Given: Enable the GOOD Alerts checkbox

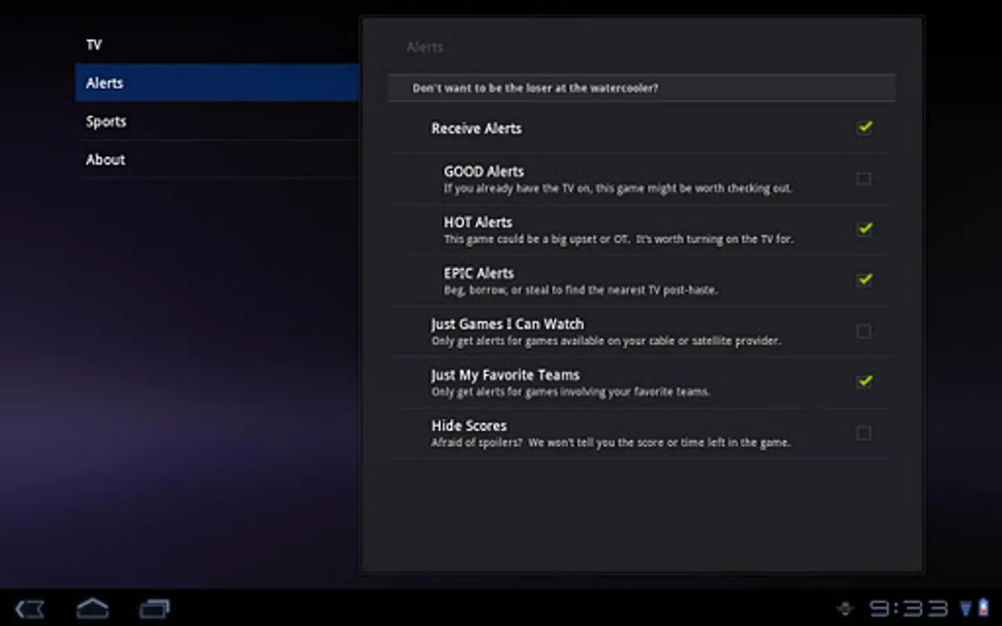Looking at the screenshot, I should click(864, 179).
